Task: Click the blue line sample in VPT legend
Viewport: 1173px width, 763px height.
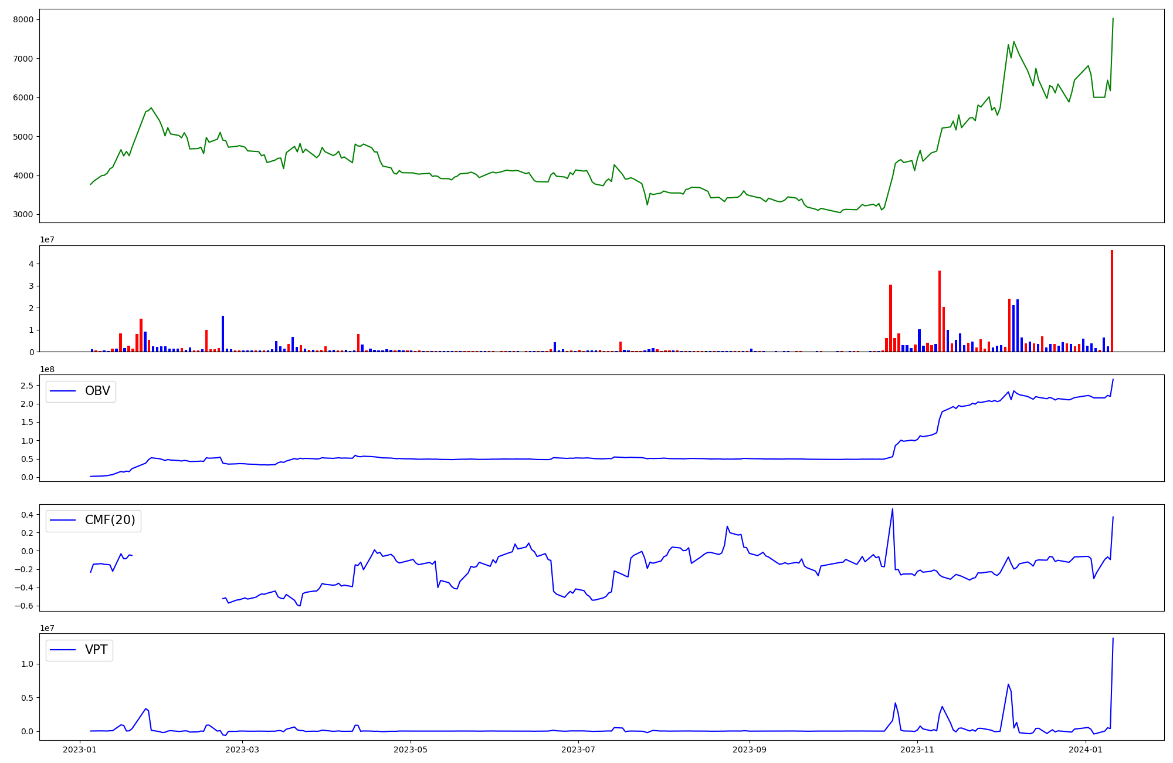Action: (63, 650)
